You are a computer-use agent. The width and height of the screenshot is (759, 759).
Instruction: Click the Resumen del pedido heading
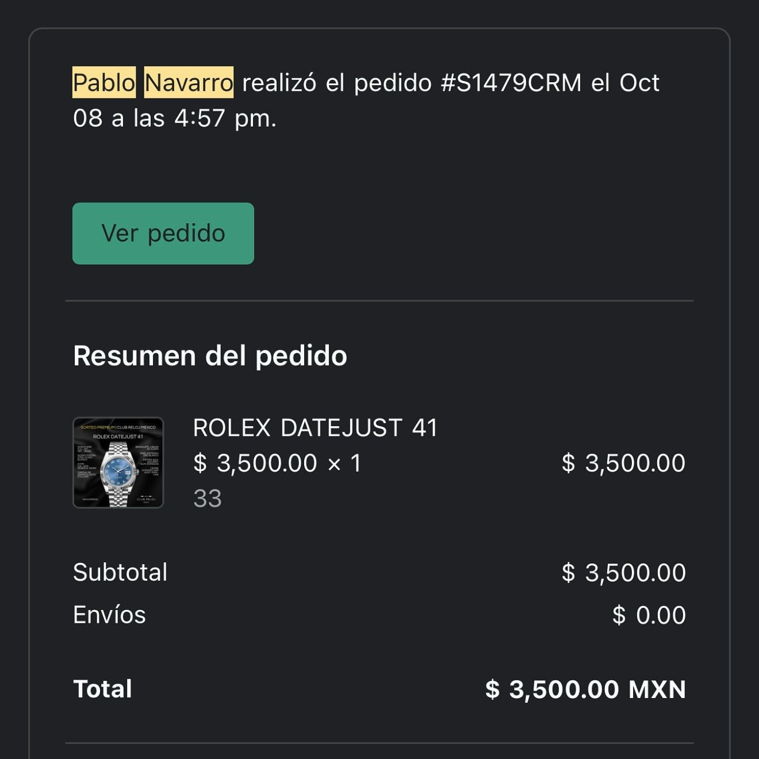(210, 355)
